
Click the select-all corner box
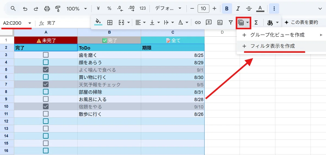tap(7, 33)
